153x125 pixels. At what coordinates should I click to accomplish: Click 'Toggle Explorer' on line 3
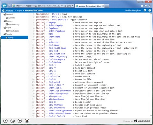click(x=78, y=20)
